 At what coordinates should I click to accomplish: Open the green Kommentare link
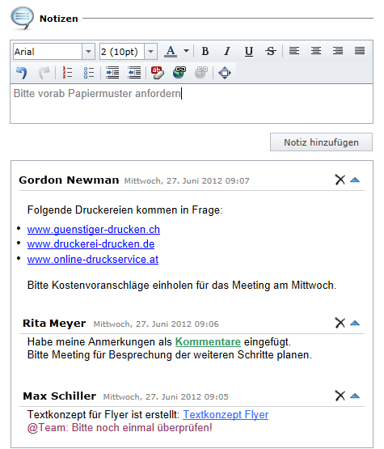coord(208,341)
